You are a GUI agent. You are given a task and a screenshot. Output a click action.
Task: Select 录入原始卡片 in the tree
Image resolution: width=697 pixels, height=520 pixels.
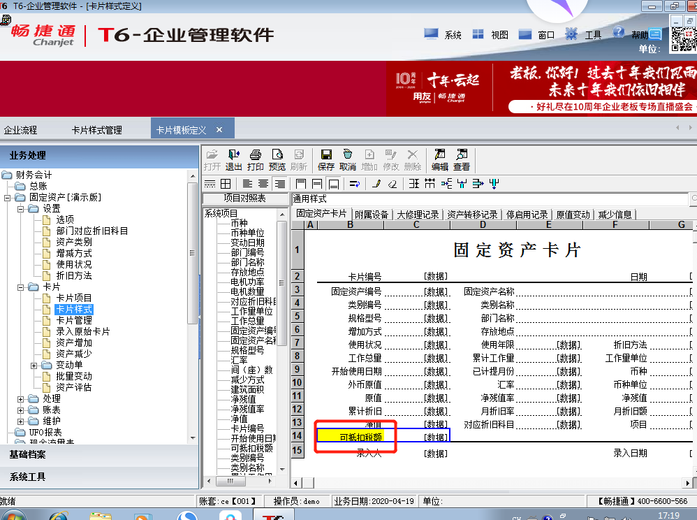tap(82, 331)
